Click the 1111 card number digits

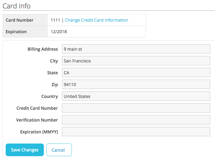[55, 20]
